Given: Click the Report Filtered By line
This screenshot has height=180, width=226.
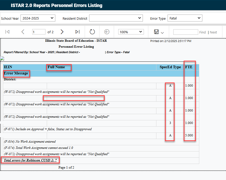Looking at the screenshot, I should coord(67,52).
